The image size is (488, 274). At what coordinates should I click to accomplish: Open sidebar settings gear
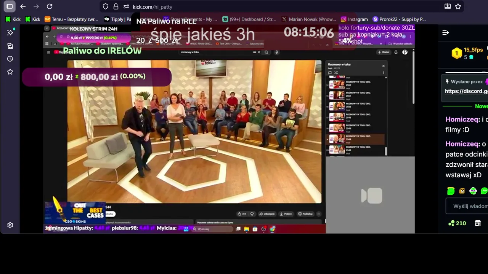[x=10, y=225]
